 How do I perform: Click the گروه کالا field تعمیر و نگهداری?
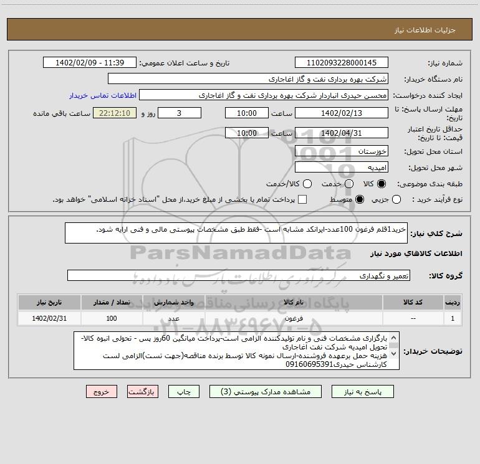tap(239, 275)
